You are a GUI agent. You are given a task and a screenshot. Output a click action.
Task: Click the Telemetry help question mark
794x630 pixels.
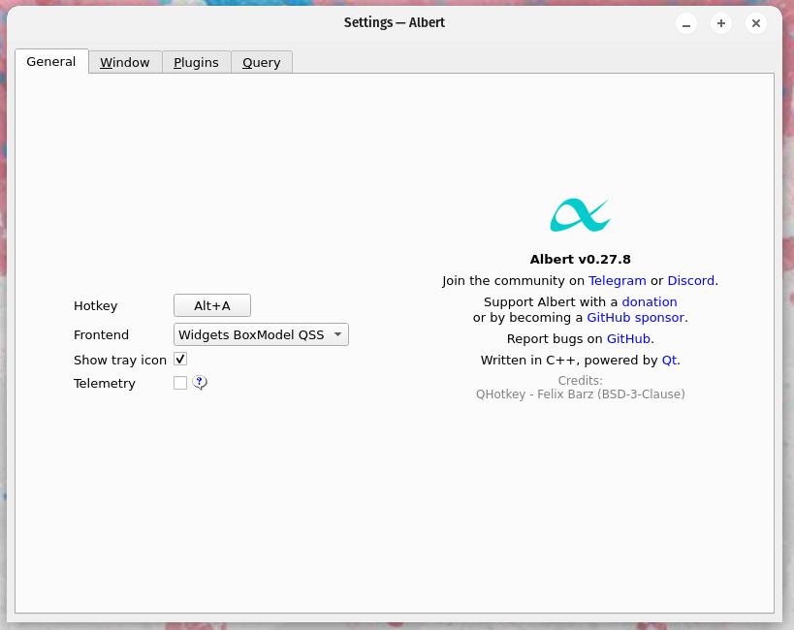point(200,383)
